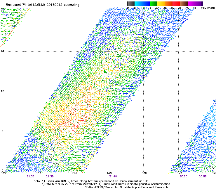Click the purple time stamp '21:39'
This screenshot has height=189, width=216.
tap(50, 176)
